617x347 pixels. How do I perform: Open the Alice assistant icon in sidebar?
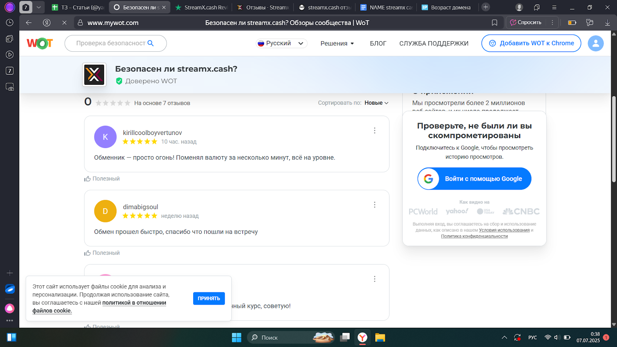pyautogui.click(x=10, y=308)
